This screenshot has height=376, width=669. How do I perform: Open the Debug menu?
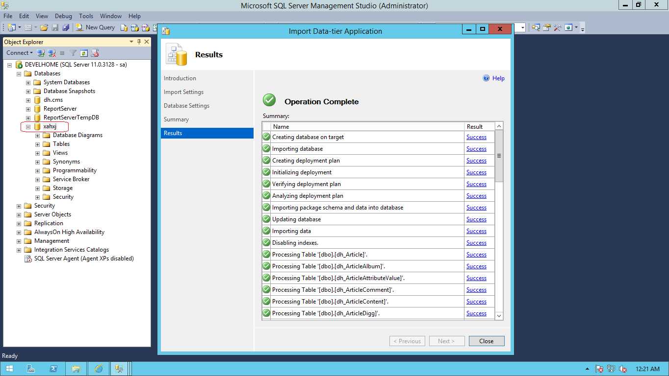point(63,16)
